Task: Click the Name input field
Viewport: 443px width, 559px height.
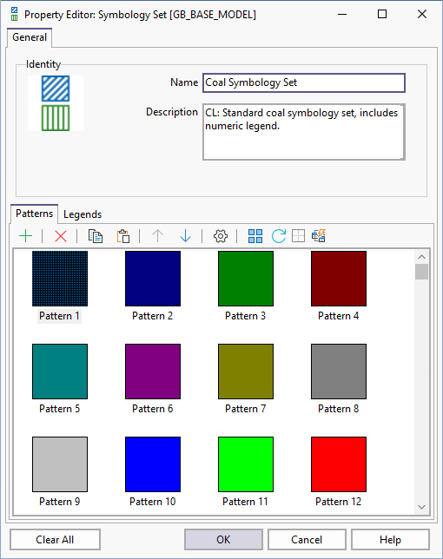Action: pyautogui.click(x=304, y=82)
